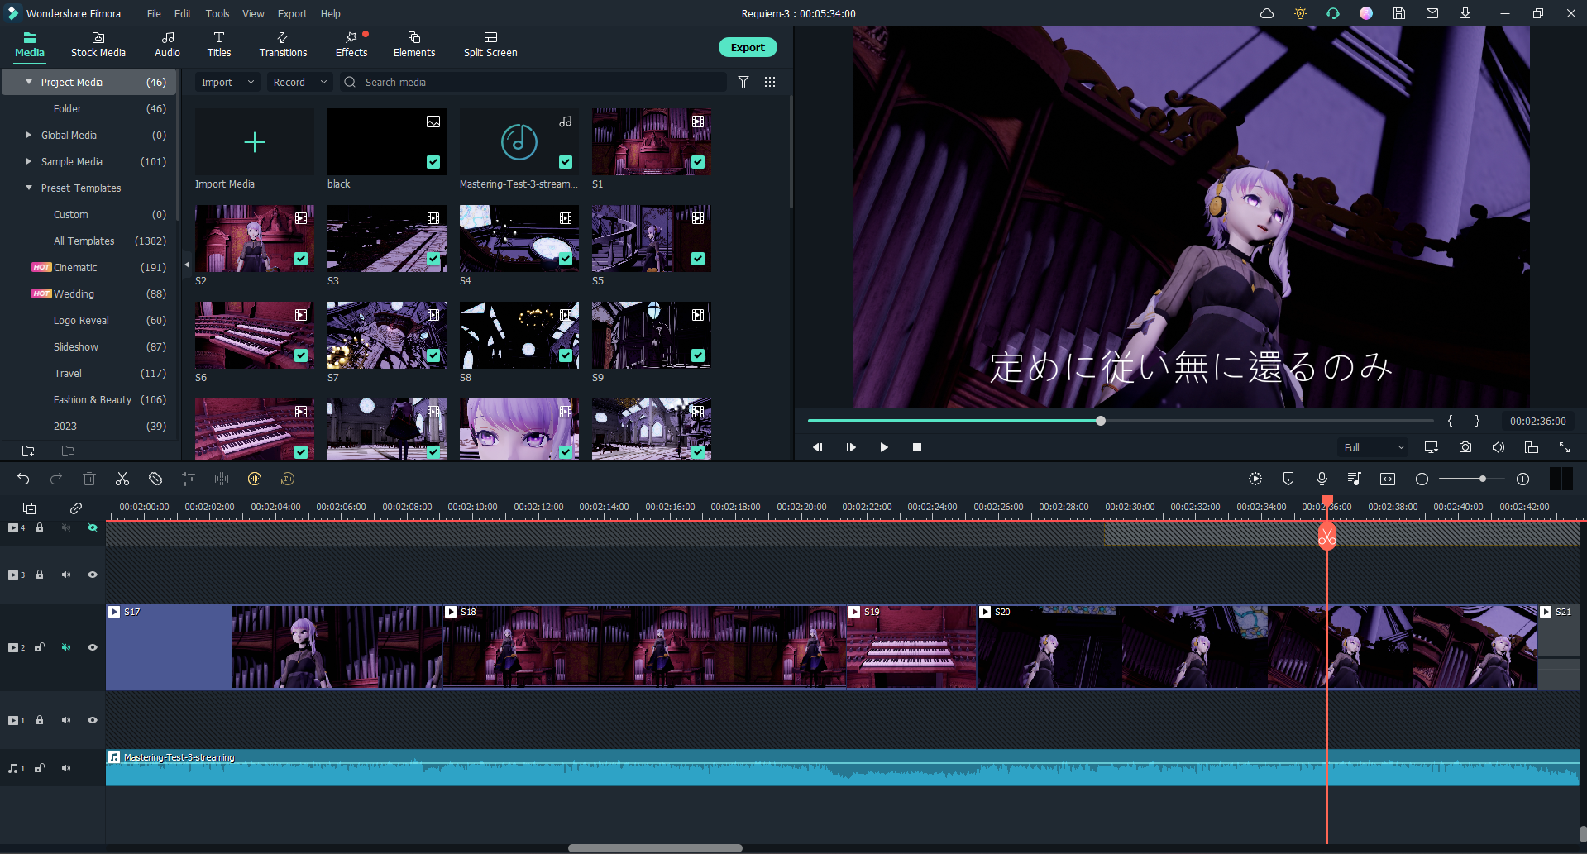
Task: Open the audio mixer icon
Action: click(1355, 479)
